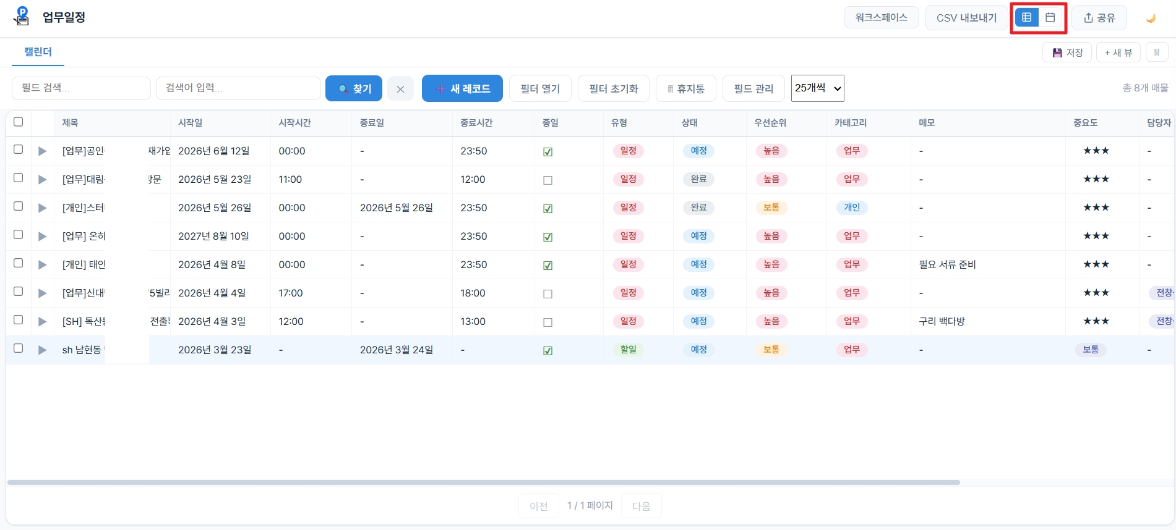Select the row starting 2026년 6월 12일
This screenshot has height=530, width=1176.
19,149
